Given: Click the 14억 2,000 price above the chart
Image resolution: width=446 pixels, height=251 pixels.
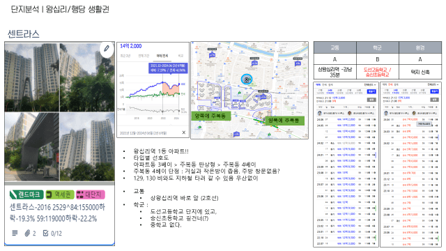Looking at the screenshot, I should (x=130, y=46).
